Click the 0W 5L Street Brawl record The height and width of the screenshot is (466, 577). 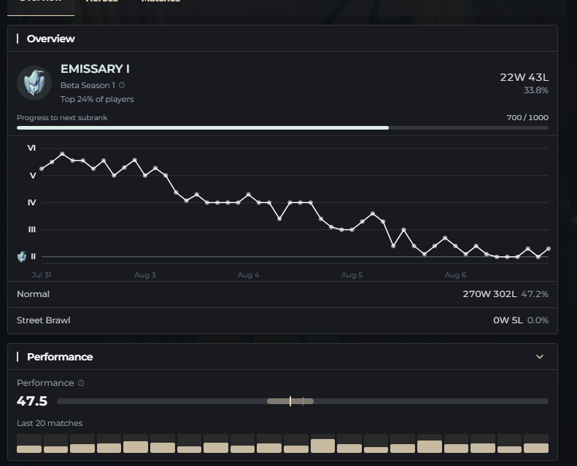508,320
